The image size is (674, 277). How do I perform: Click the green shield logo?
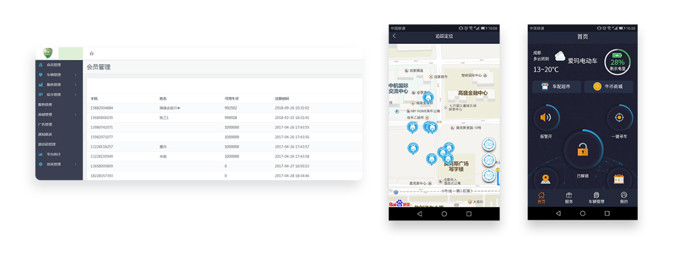pyautogui.click(x=47, y=53)
